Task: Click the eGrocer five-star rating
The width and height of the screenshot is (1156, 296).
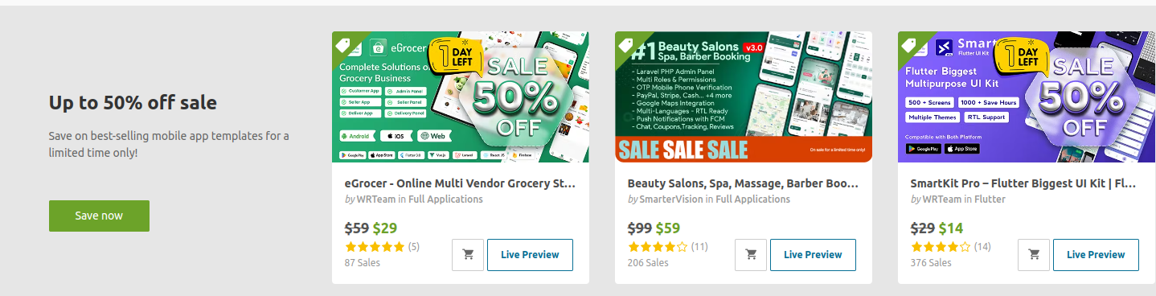Action: (x=375, y=247)
